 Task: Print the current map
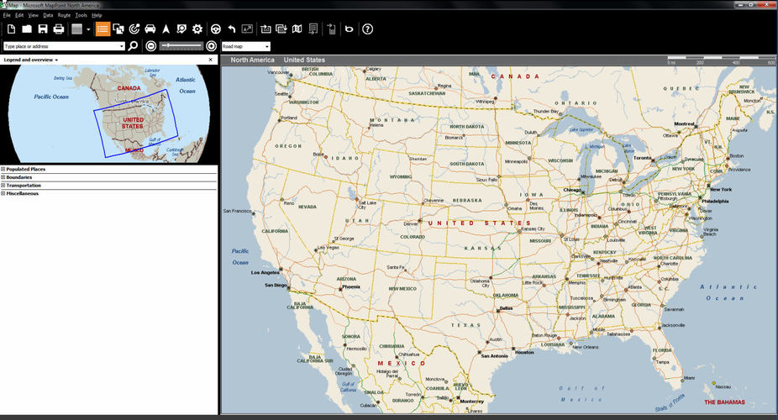59,29
